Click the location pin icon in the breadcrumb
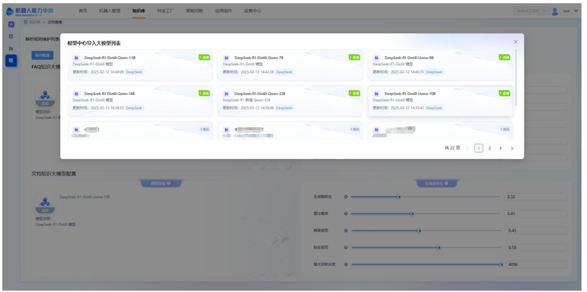Image resolution: width=587 pixels, height=292 pixels. tap(26, 22)
